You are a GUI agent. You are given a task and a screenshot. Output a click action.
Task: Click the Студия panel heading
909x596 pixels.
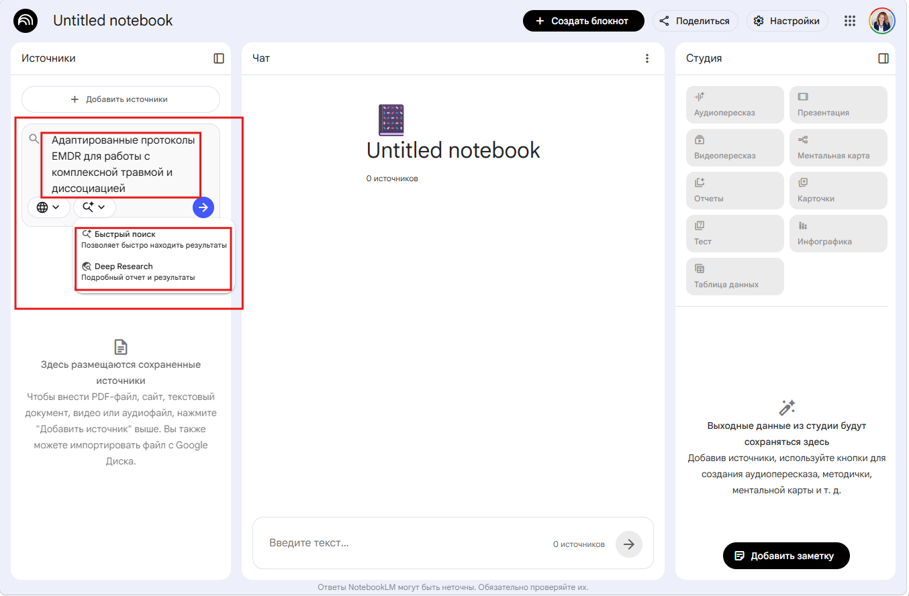point(704,58)
